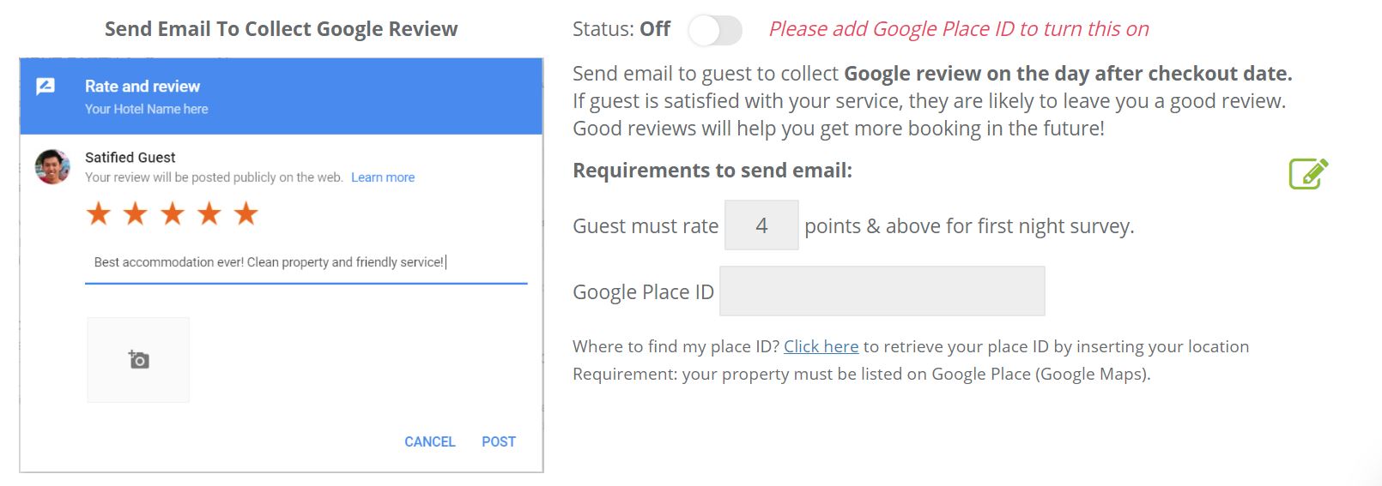Image resolution: width=1382 pixels, height=486 pixels.
Task: Click the Google Place ID input field
Action: [882, 291]
